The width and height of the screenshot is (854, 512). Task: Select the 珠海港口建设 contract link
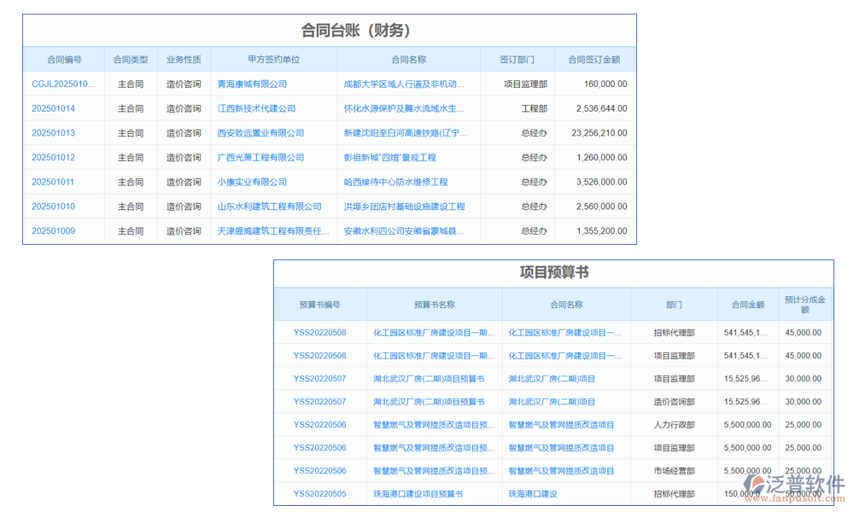tap(534, 493)
